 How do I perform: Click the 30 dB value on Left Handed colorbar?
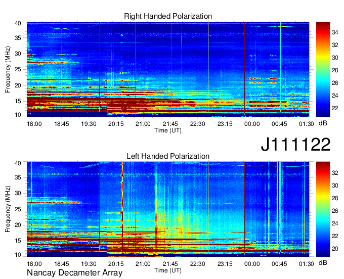pyautogui.click(x=335, y=185)
